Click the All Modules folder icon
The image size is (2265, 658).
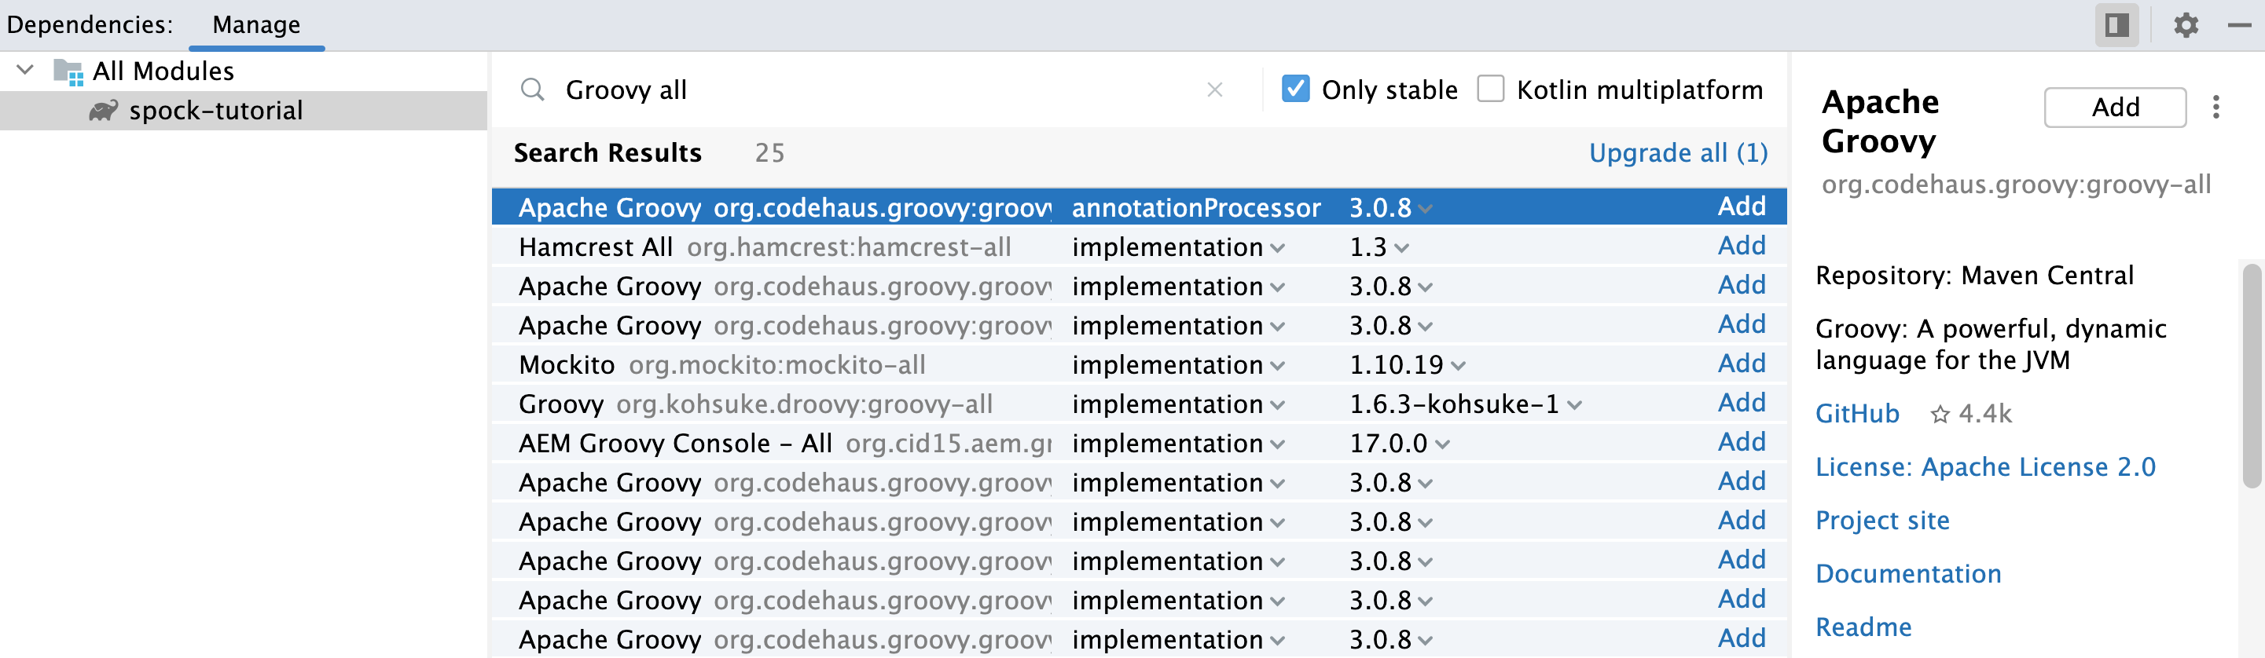(x=68, y=71)
